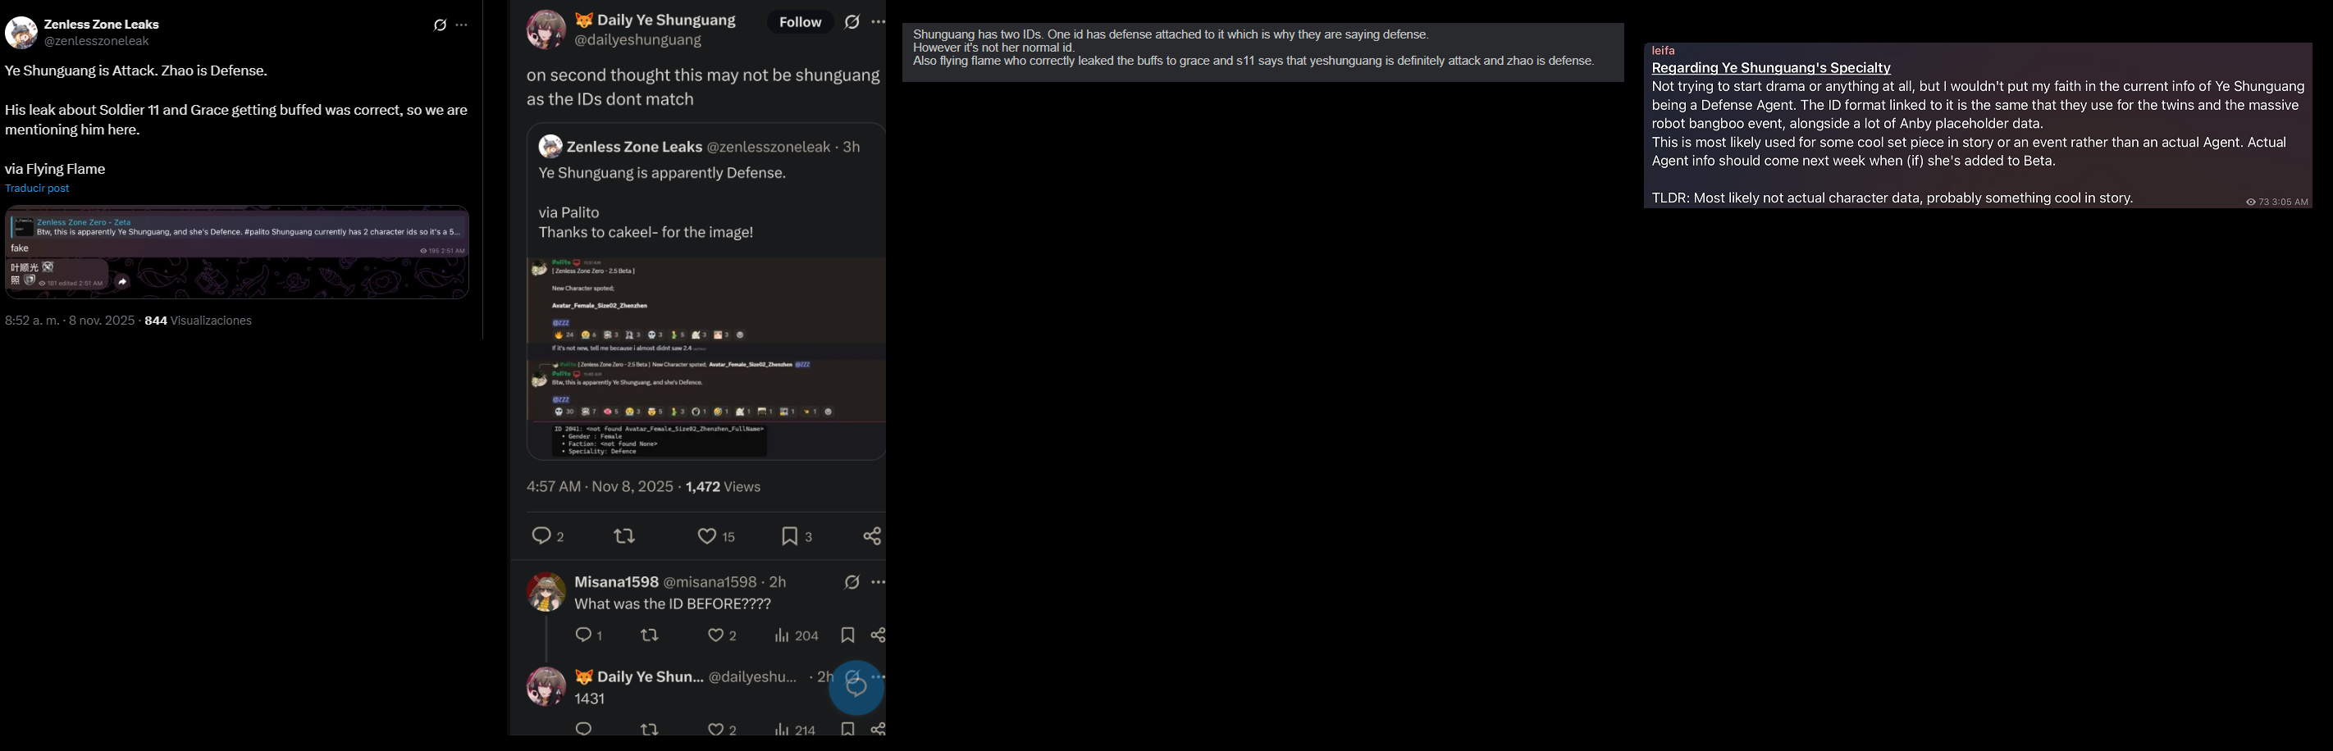Click the @dailyeshunguang handle
Viewport: 2333px width, 751px height.
(637, 40)
